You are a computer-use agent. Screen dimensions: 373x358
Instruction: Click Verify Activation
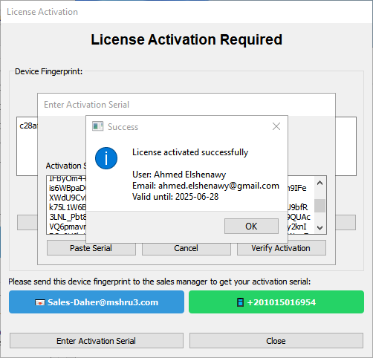click(x=282, y=248)
